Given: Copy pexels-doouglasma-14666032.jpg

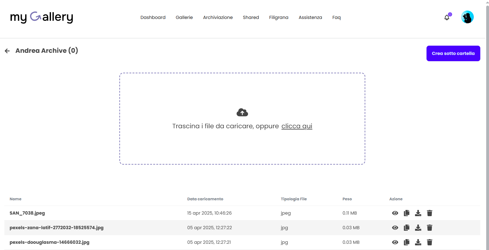Looking at the screenshot, I should 407,242.
